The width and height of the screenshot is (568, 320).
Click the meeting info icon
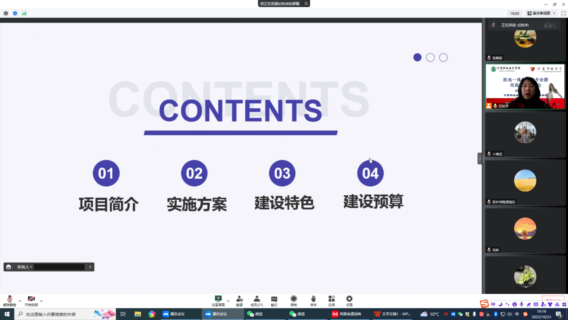pyautogui.click(x=6, y=13)
